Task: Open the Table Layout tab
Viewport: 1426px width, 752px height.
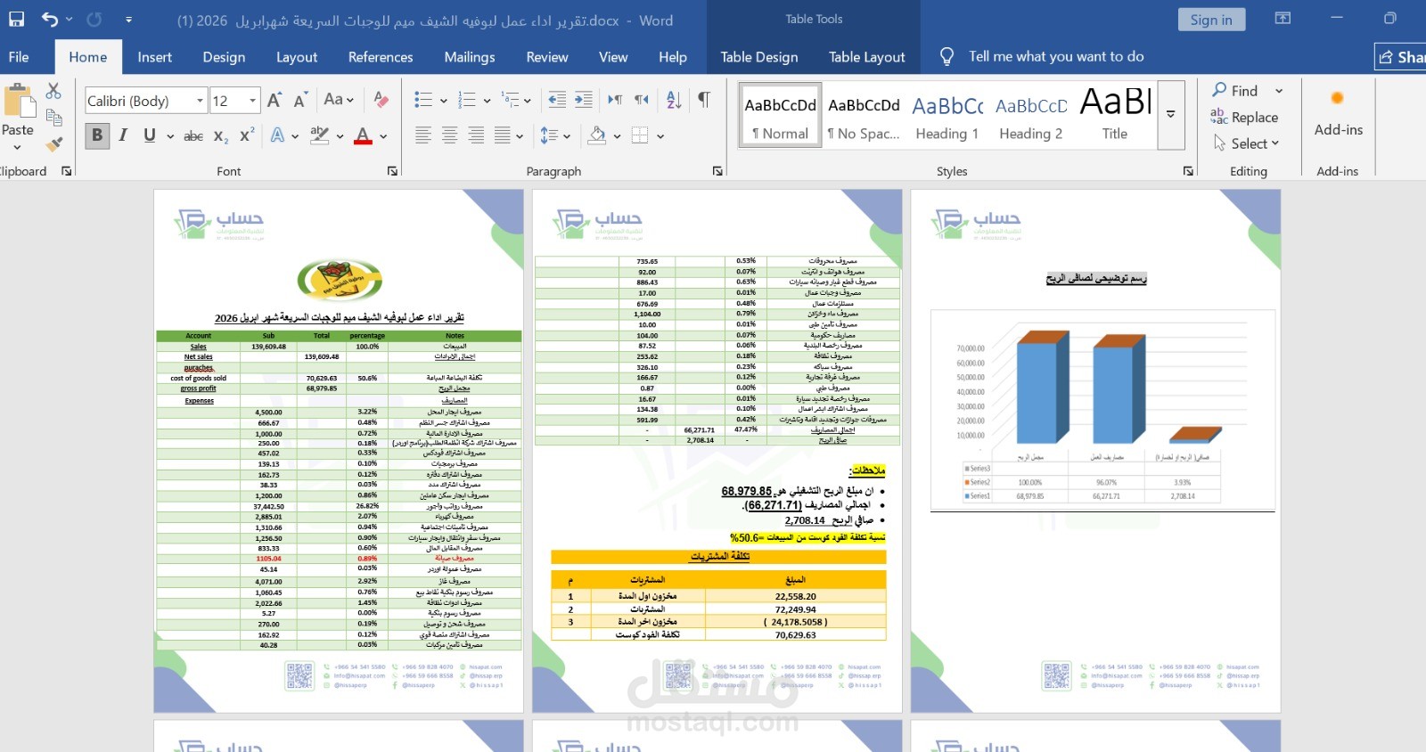Action: point(866,57)
